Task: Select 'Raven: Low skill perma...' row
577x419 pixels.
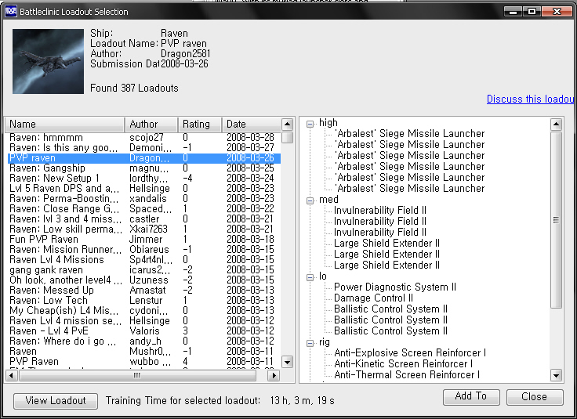Action: point(144,229)
